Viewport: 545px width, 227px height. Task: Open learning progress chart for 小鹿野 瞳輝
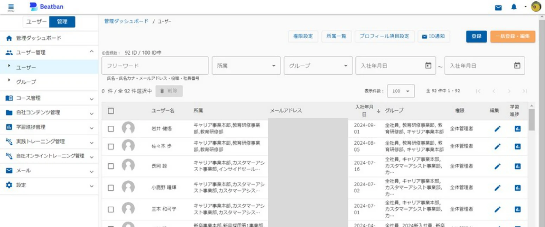tap(517, 188)
